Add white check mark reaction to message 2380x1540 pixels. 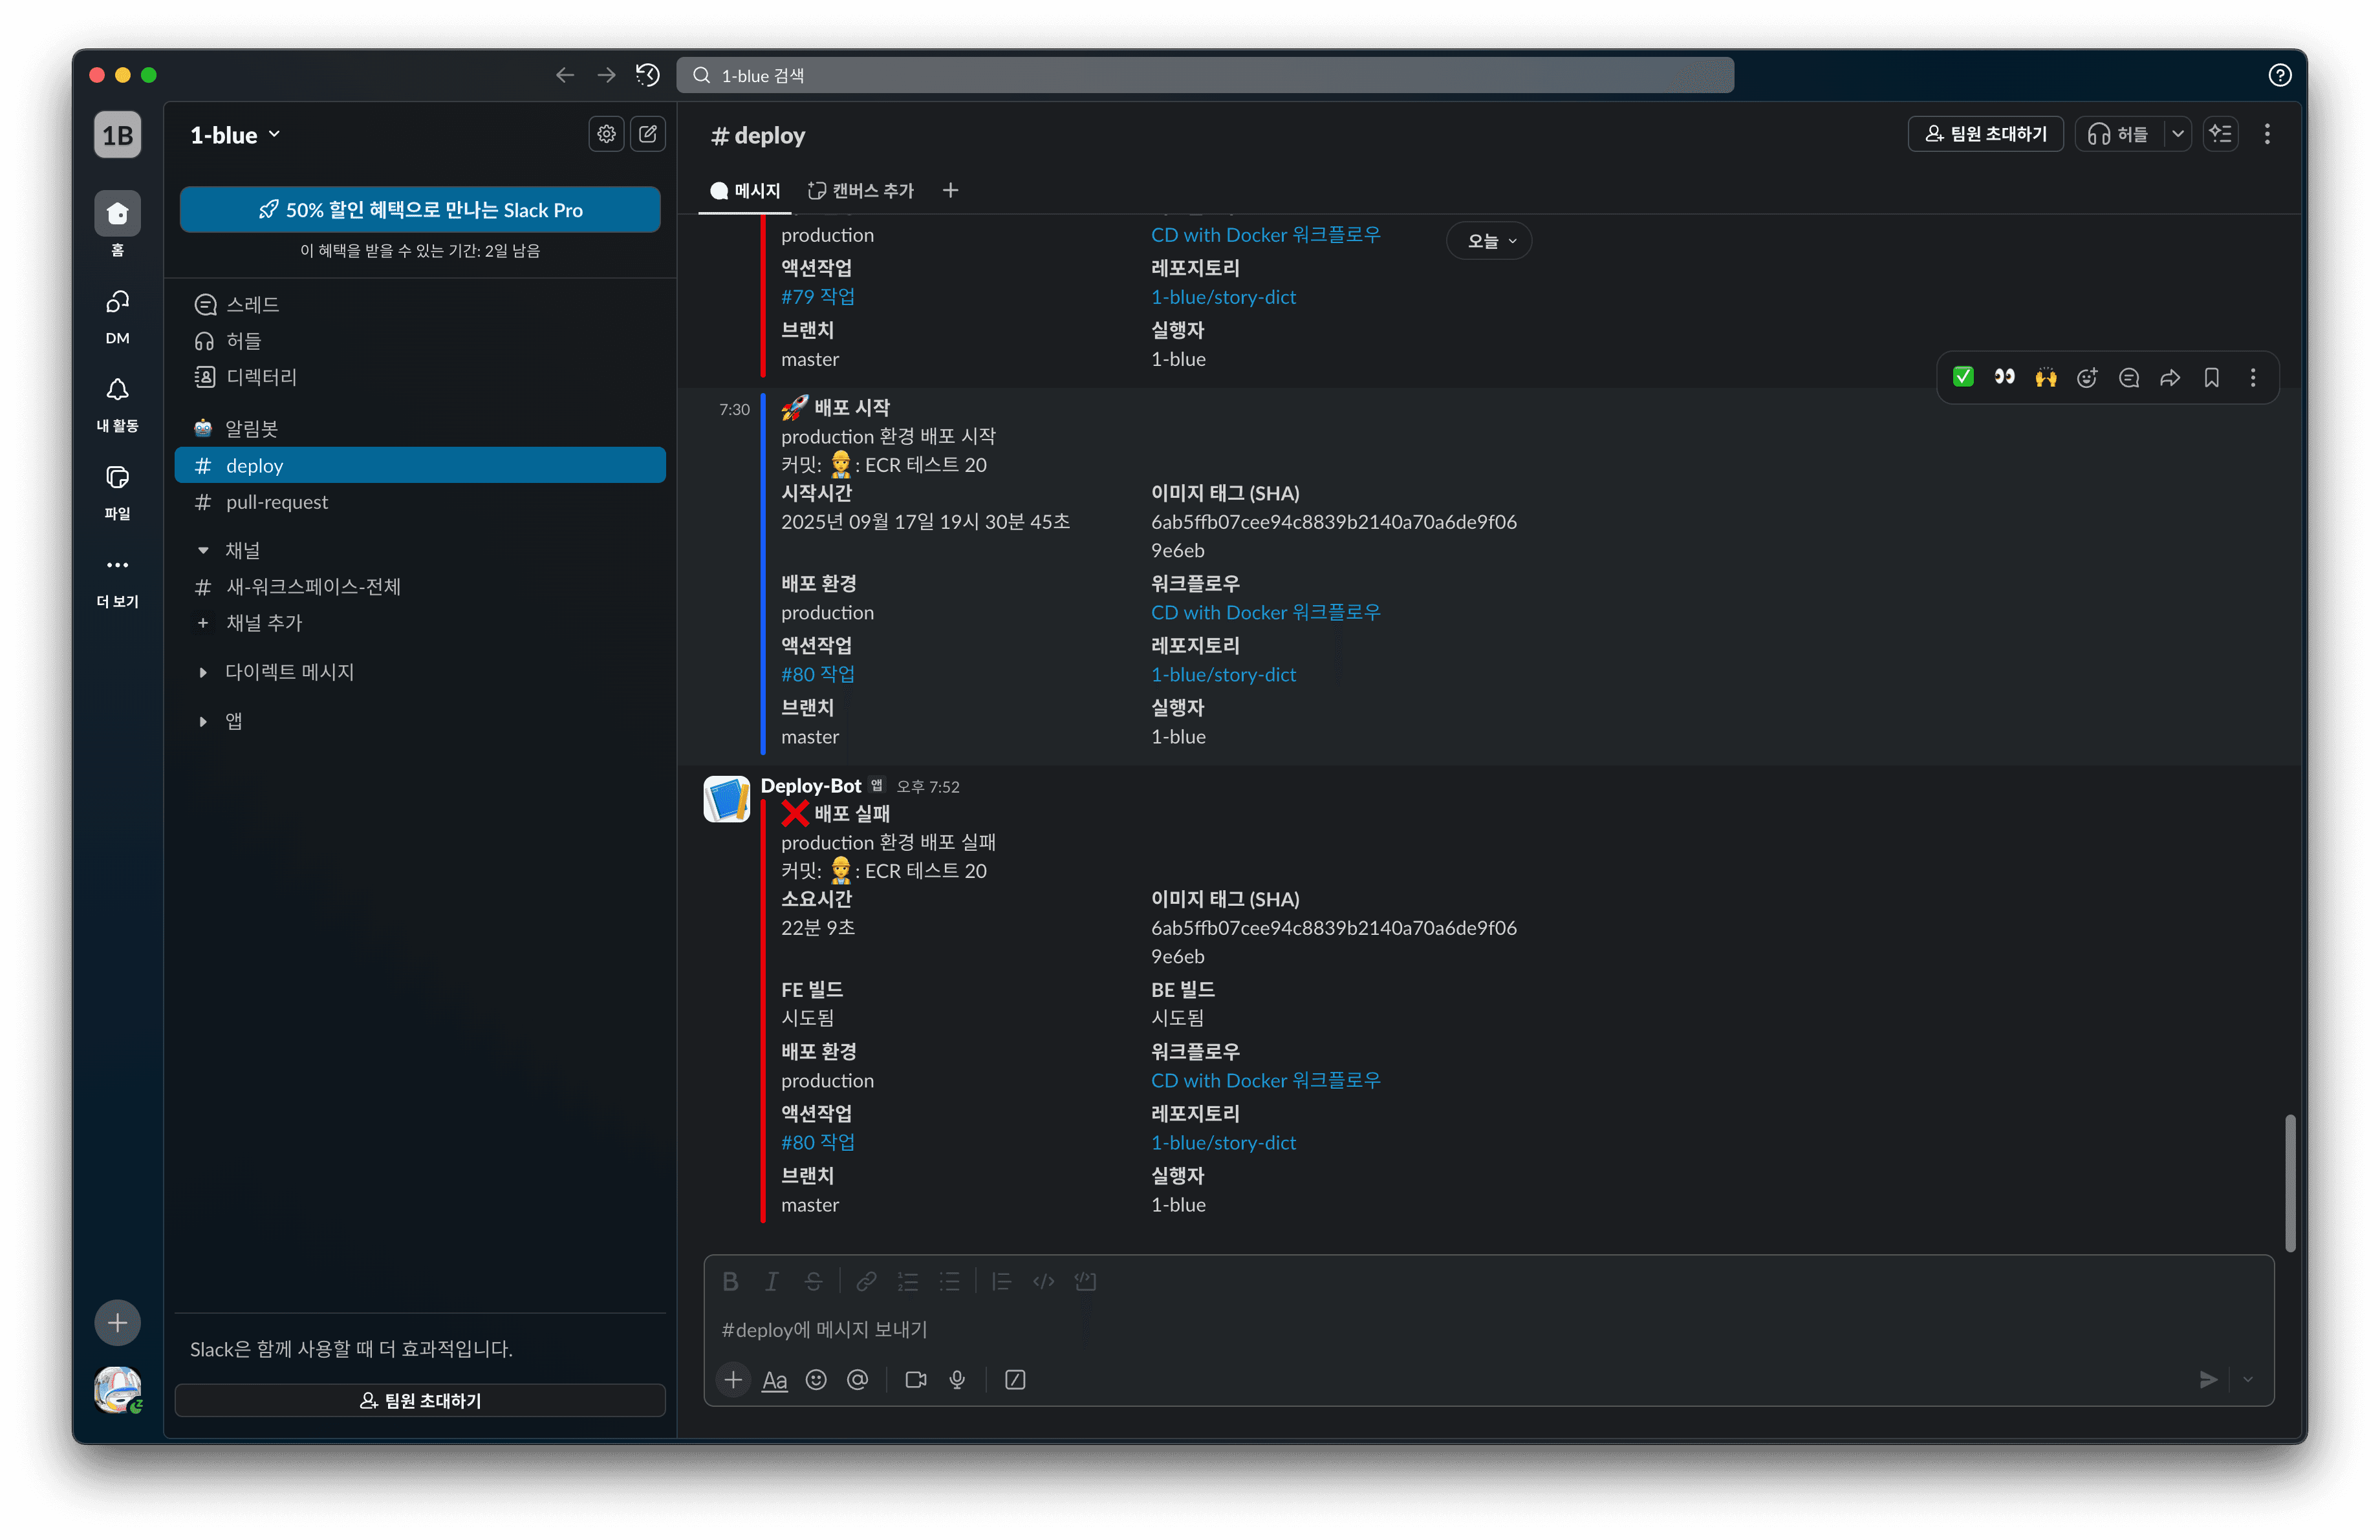(1963, 377)
